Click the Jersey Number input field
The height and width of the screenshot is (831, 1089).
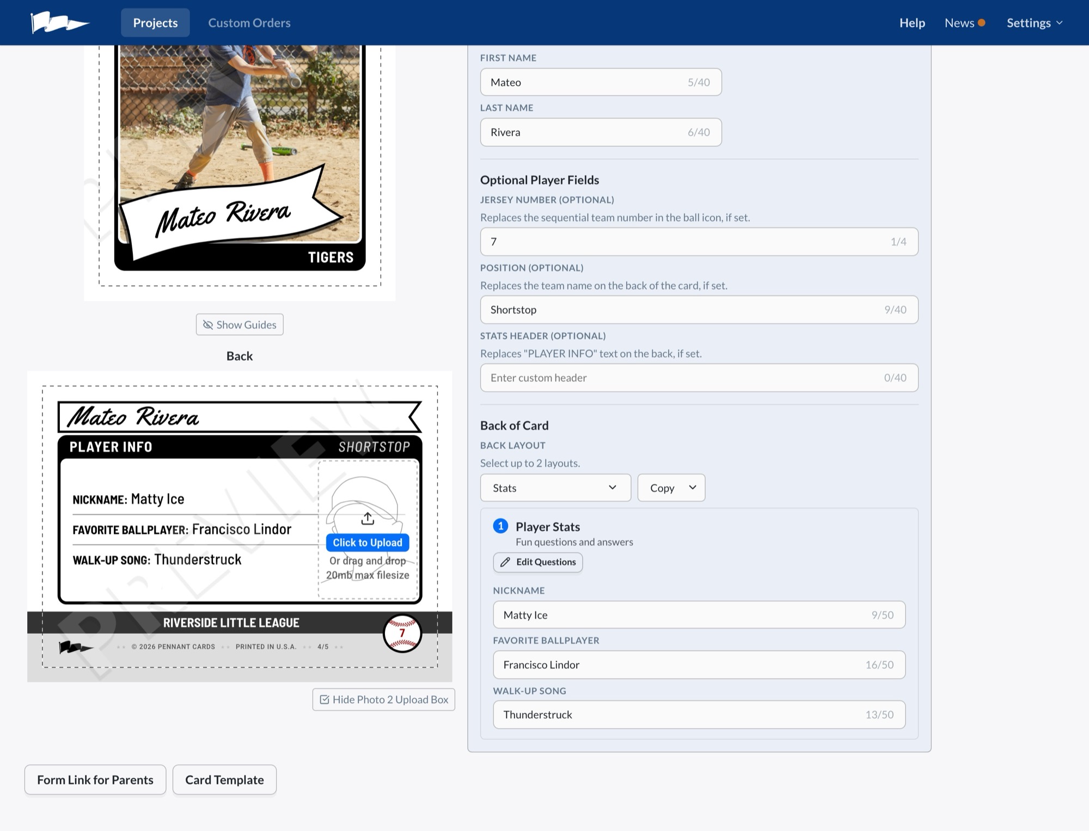click(x=699, y=242)
